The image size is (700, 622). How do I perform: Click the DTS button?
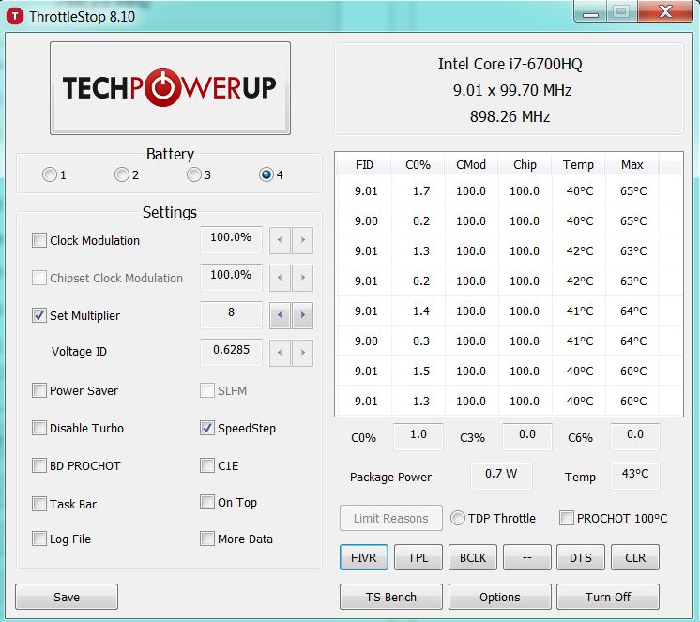pyautogui.click(x=581, y=557)
